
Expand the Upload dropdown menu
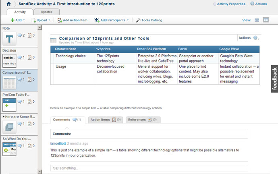[x=41, y=20]
